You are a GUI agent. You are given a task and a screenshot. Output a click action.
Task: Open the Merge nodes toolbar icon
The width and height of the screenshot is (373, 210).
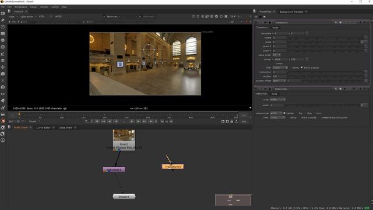tap(2, 61)
